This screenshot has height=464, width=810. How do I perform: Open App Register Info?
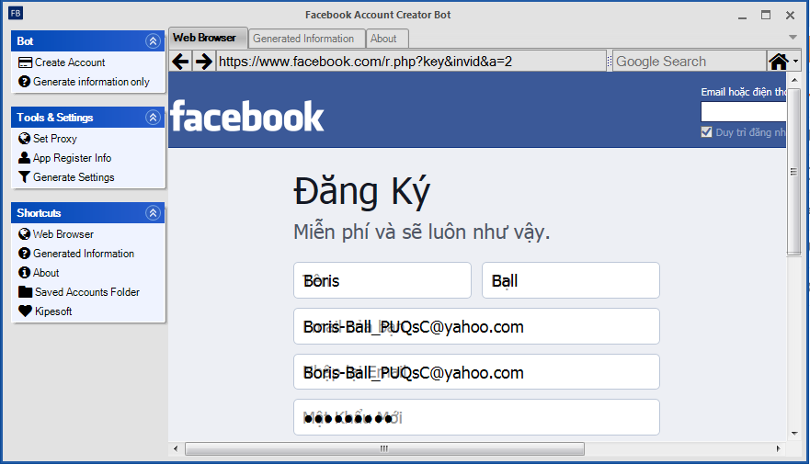click(72, 158)
